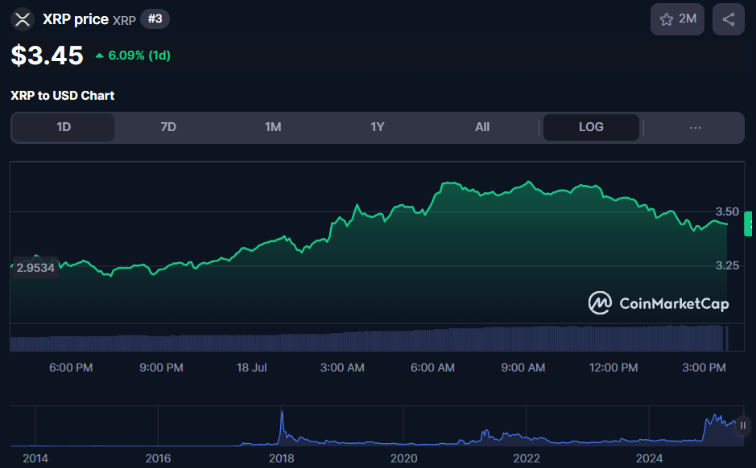Click the 2016 label on overview timeline
Image resolution: width=756 pixels, height=468 pixels.
pos(158,458)
